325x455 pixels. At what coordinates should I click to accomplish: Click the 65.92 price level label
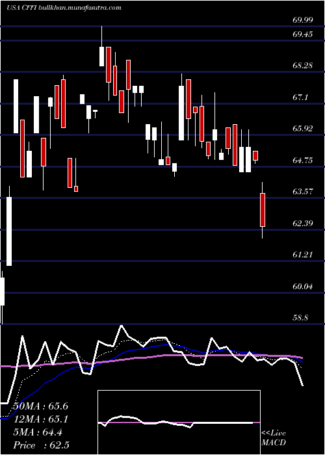coord(302,128)
